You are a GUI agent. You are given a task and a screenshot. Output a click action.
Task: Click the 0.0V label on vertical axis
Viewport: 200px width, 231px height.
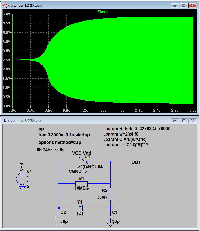[x=6, y=106]
